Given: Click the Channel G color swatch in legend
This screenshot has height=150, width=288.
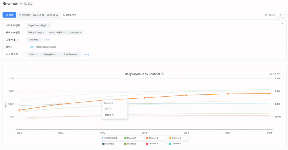Looking at the screenshot, I should click(x=170, y=143).
